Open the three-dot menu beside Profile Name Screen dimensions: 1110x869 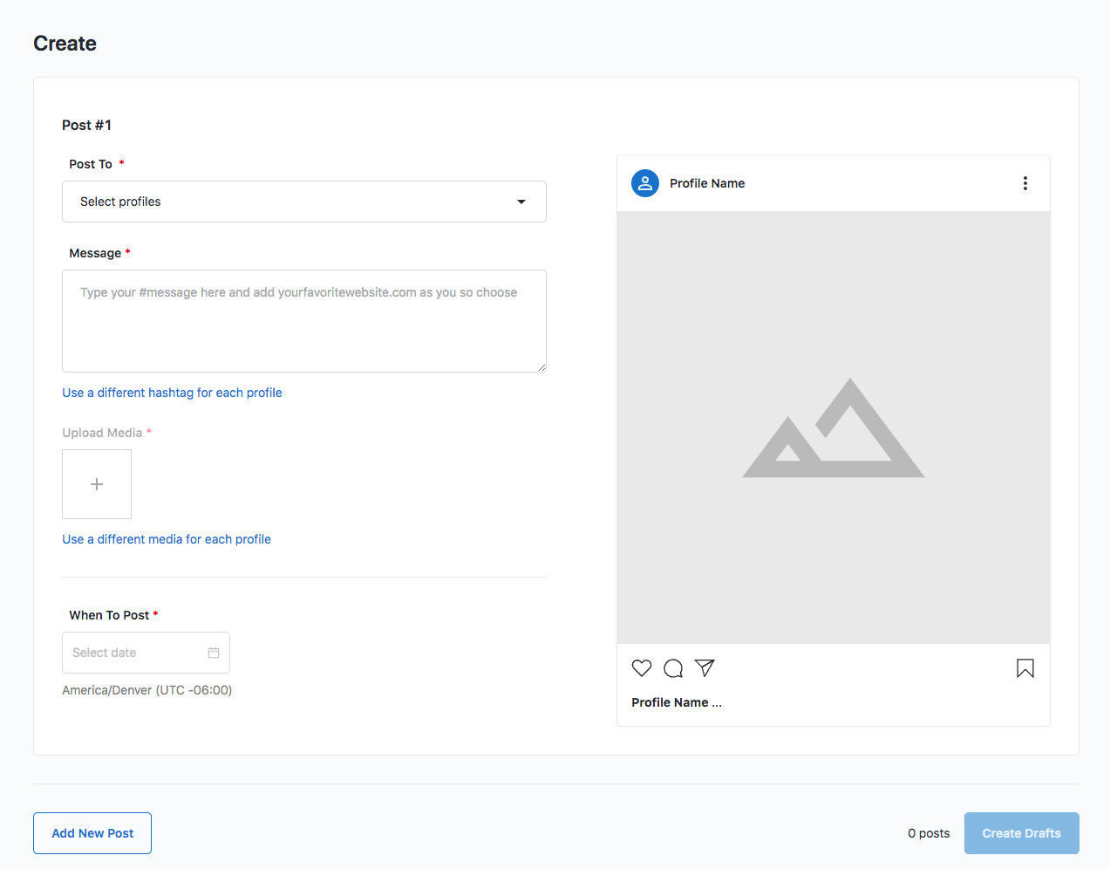point(1025,183)
